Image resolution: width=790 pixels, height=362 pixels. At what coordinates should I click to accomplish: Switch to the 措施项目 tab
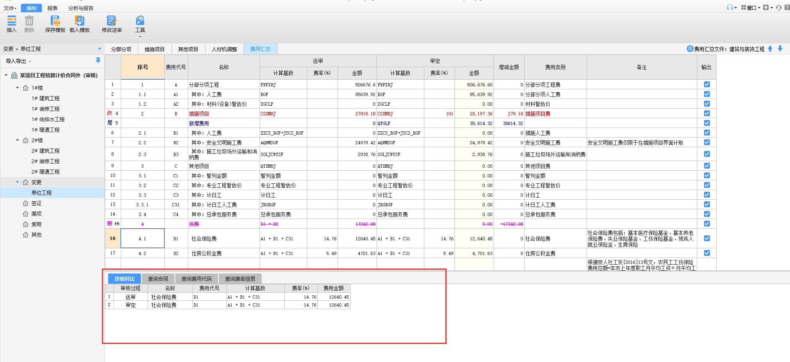pos(154,49)
